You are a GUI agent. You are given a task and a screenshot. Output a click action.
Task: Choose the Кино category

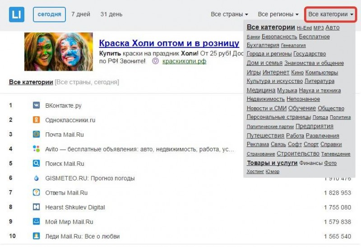[297, 73]
